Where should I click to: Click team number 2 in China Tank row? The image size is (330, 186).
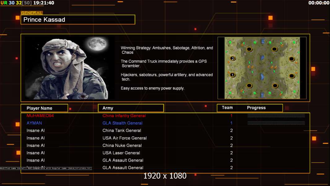(232, 131)
